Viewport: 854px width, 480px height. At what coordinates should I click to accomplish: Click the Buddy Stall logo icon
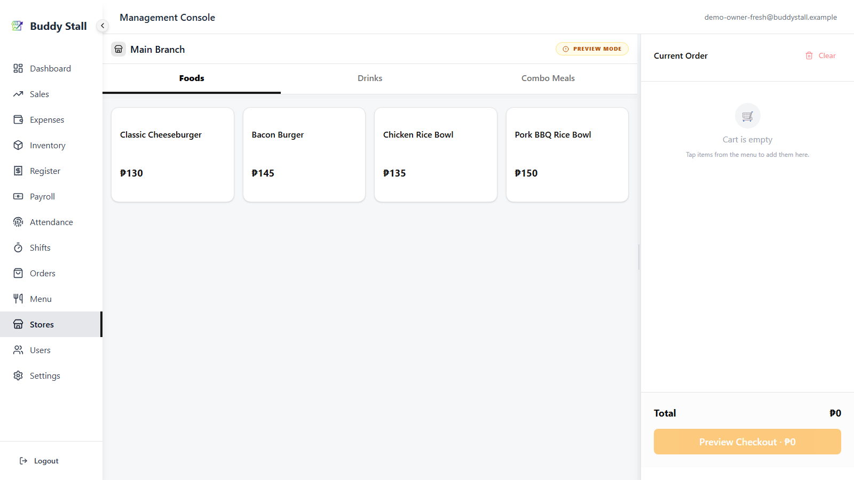(17, 26)
